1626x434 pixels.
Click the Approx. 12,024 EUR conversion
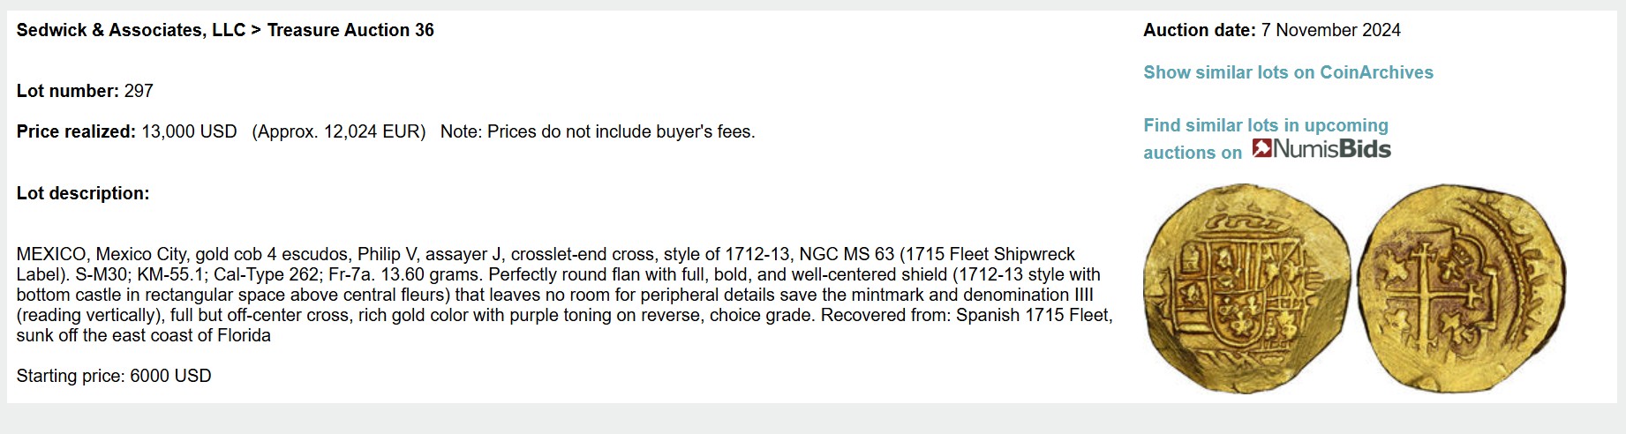point(339,131)
